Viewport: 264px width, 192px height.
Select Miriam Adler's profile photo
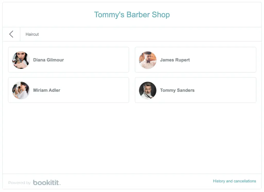point(21,90)
